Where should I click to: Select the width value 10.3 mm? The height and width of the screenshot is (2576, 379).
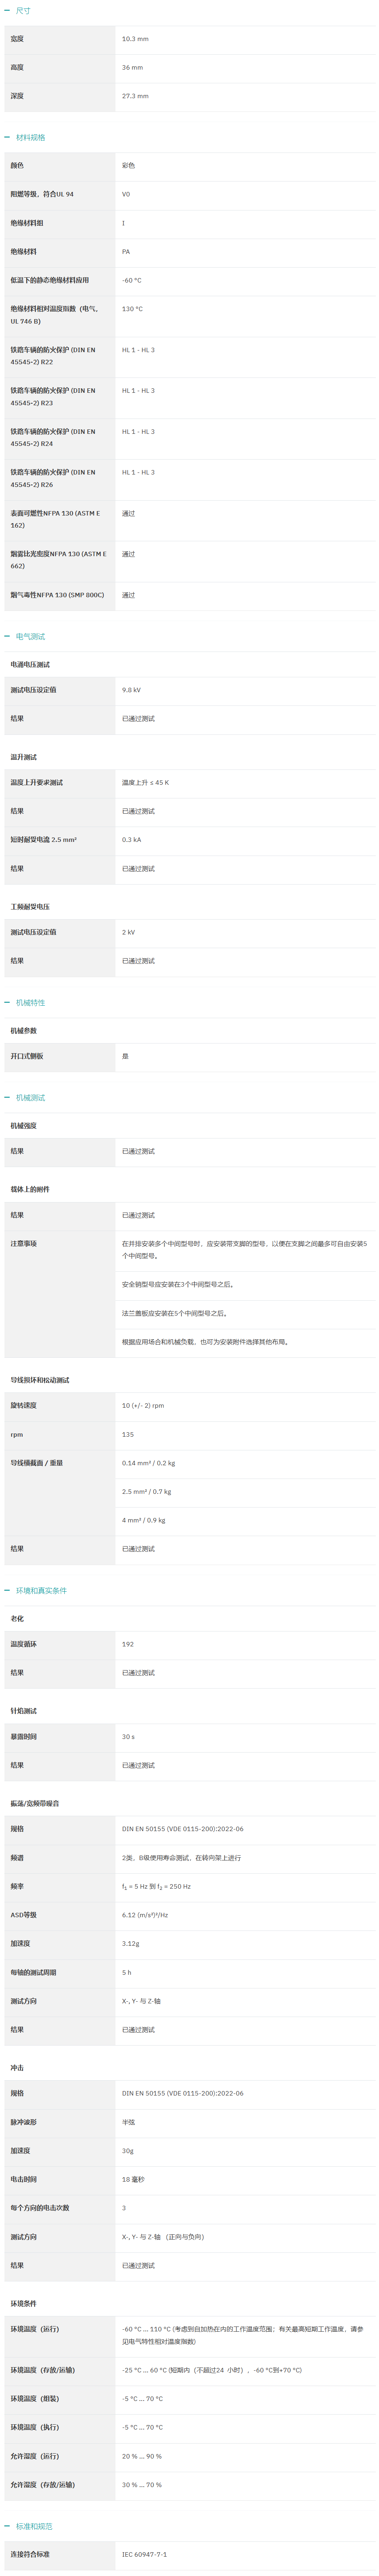[x=135, y=39]
